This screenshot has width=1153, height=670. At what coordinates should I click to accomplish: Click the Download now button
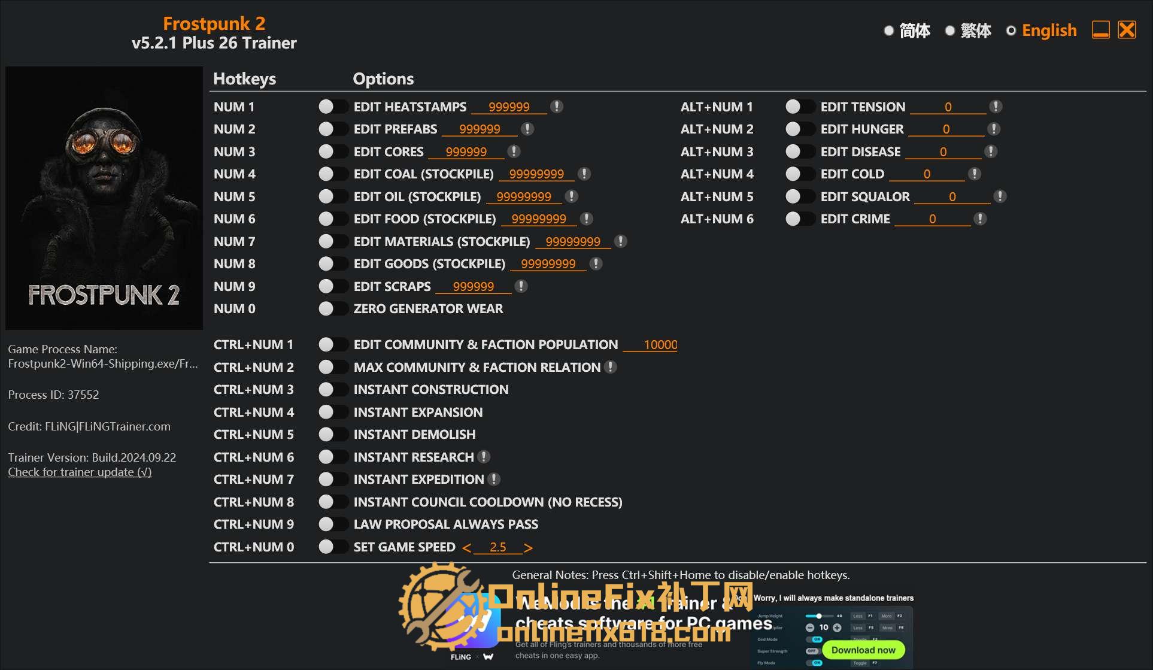coord(863,650)
